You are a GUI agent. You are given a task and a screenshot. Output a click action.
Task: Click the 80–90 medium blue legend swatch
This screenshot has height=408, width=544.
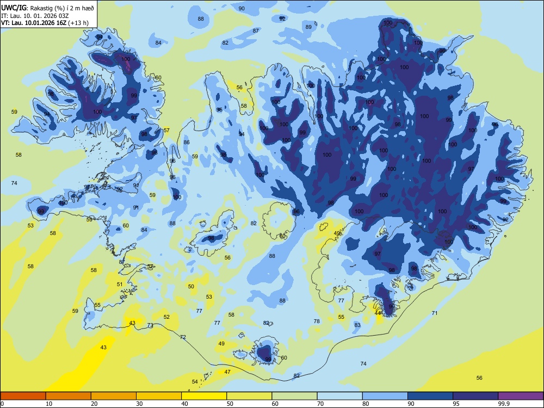coord(385,396)
